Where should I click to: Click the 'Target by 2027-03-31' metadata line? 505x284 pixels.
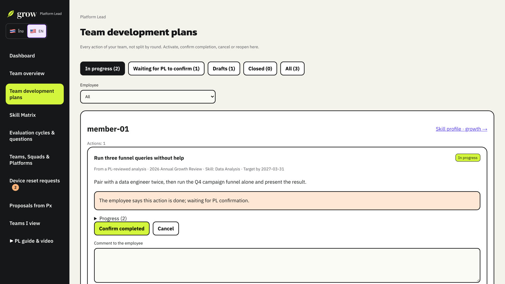tap(264, 169)
